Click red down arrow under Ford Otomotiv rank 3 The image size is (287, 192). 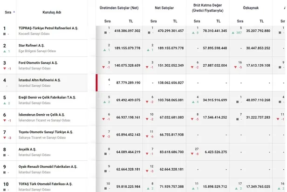[5, 68]
